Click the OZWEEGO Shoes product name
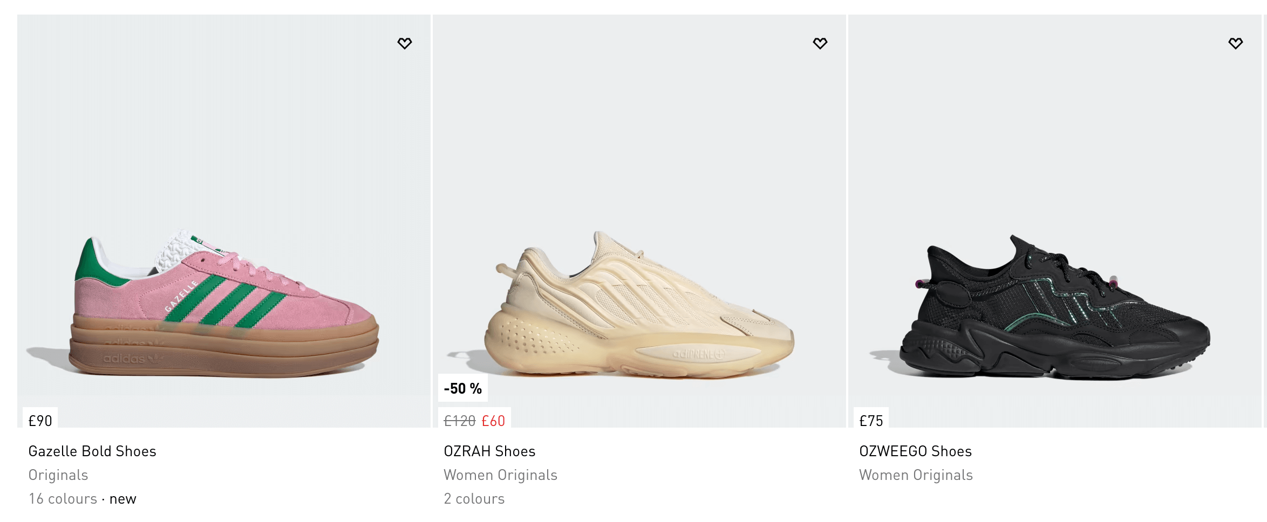 (915, 451)
